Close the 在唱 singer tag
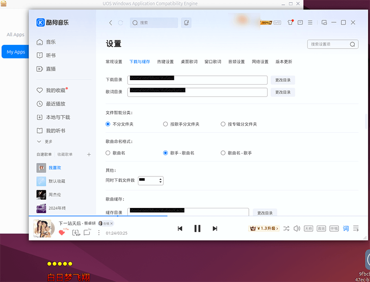370x282 pixels. click(111, 224)
